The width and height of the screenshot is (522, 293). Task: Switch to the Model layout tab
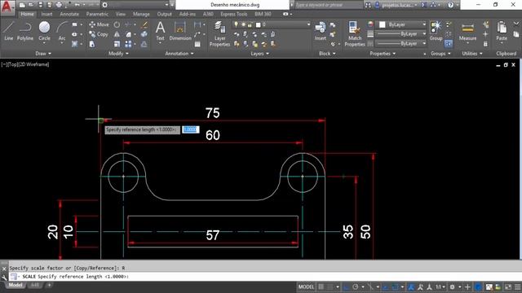coord(15,285)
